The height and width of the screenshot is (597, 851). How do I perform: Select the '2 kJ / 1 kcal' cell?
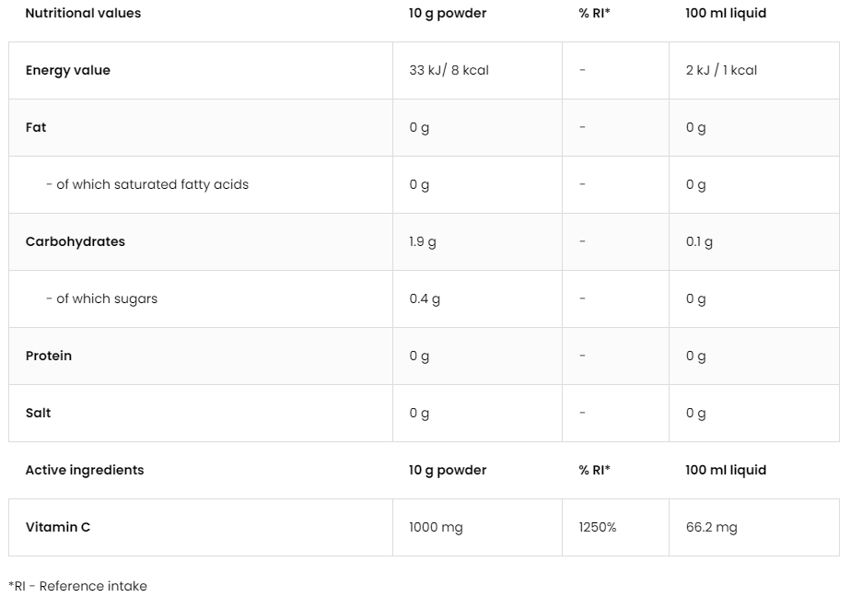[721, 71]
